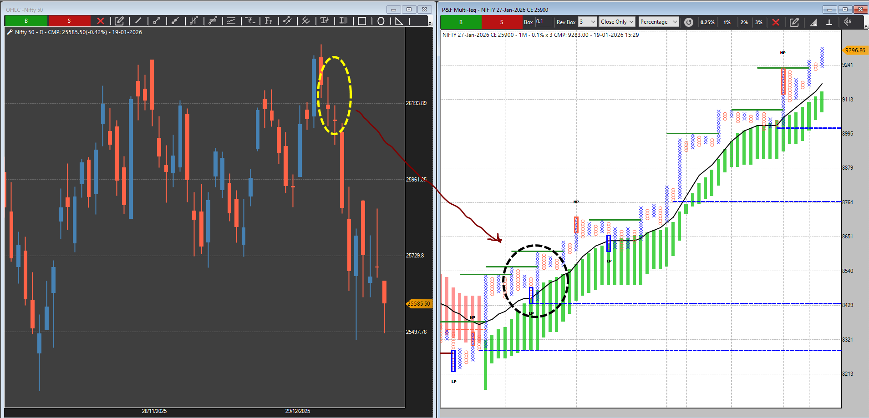The width and height of the screenshot is (869, 418).
Task: Click the red S sell button in P&F window
Action: pyautogui.click(x=502, y=22)
